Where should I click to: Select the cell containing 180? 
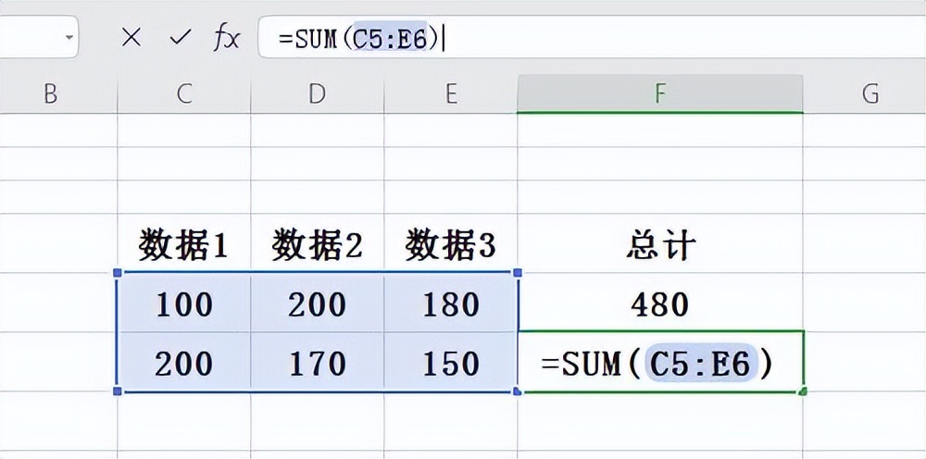point(451,304)
